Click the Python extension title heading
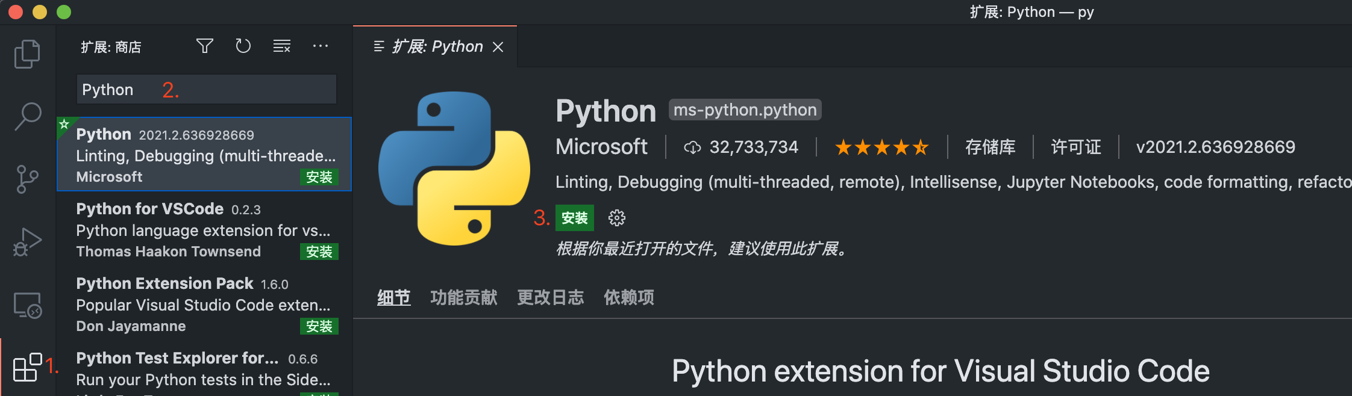 606,111
